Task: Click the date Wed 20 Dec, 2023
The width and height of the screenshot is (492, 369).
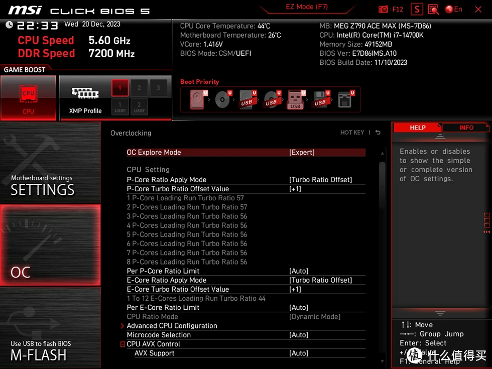Action: click(x=92, y=24)
